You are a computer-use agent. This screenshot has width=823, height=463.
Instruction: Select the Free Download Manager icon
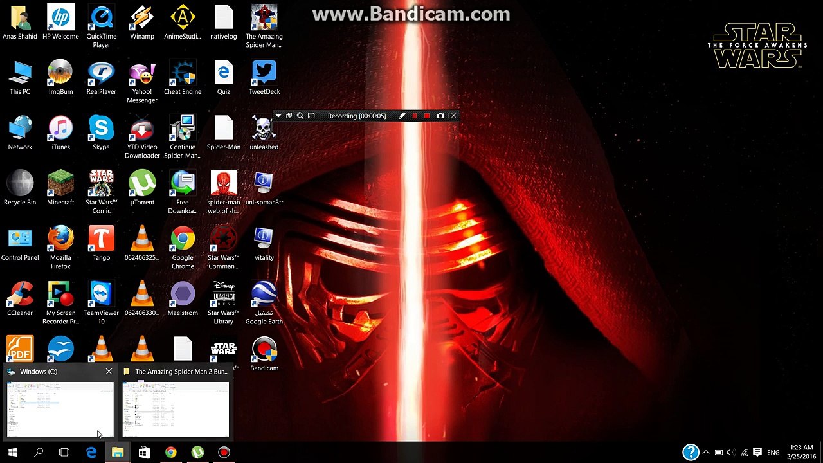(x=183, y=192)
